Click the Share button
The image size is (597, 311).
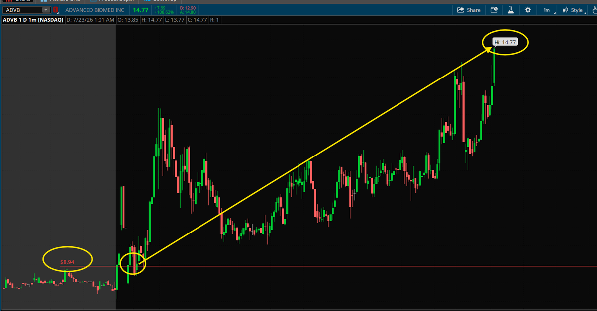tap(469, 10)
